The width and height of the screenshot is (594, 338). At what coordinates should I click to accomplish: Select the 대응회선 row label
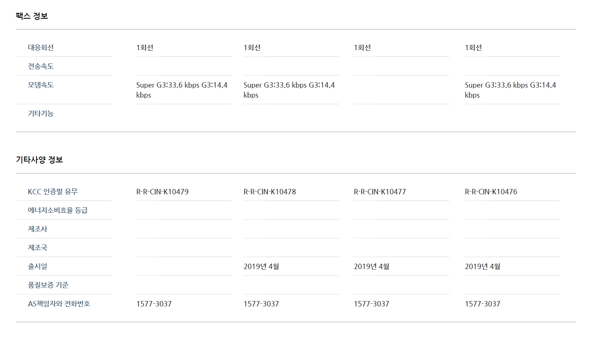click(x=41, y=47)
